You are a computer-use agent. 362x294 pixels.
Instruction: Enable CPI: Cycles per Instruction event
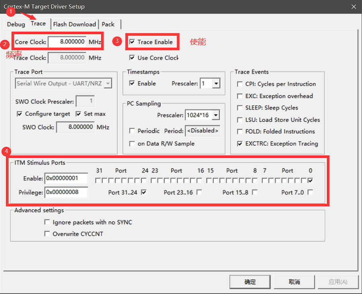240,84
